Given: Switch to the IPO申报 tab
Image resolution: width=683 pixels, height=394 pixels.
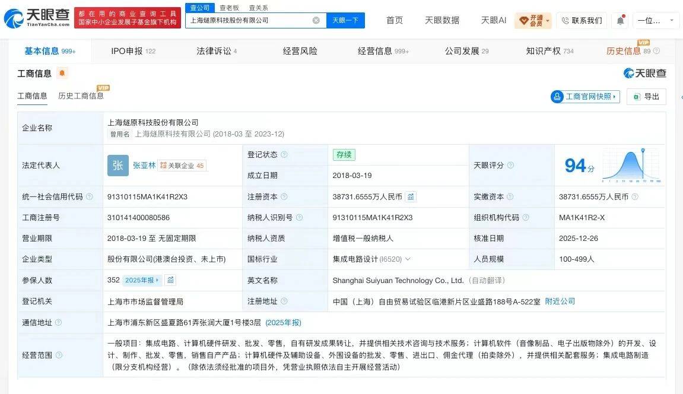Looking at the screenshot, I should click(133, 51).
